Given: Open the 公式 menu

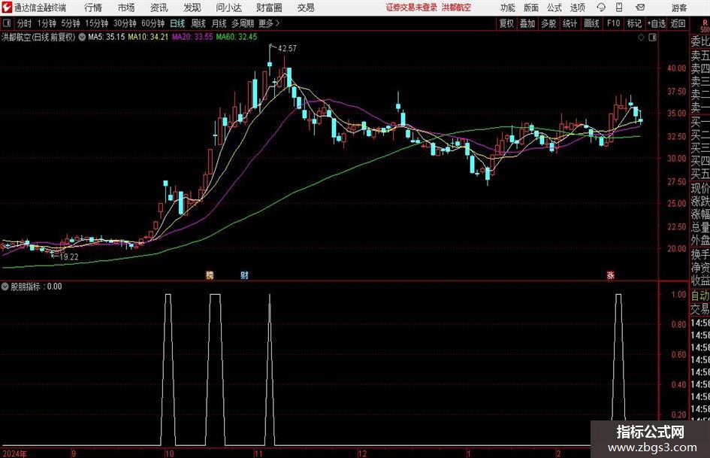Looking at the screenshot, I should (x=554, y=8).
